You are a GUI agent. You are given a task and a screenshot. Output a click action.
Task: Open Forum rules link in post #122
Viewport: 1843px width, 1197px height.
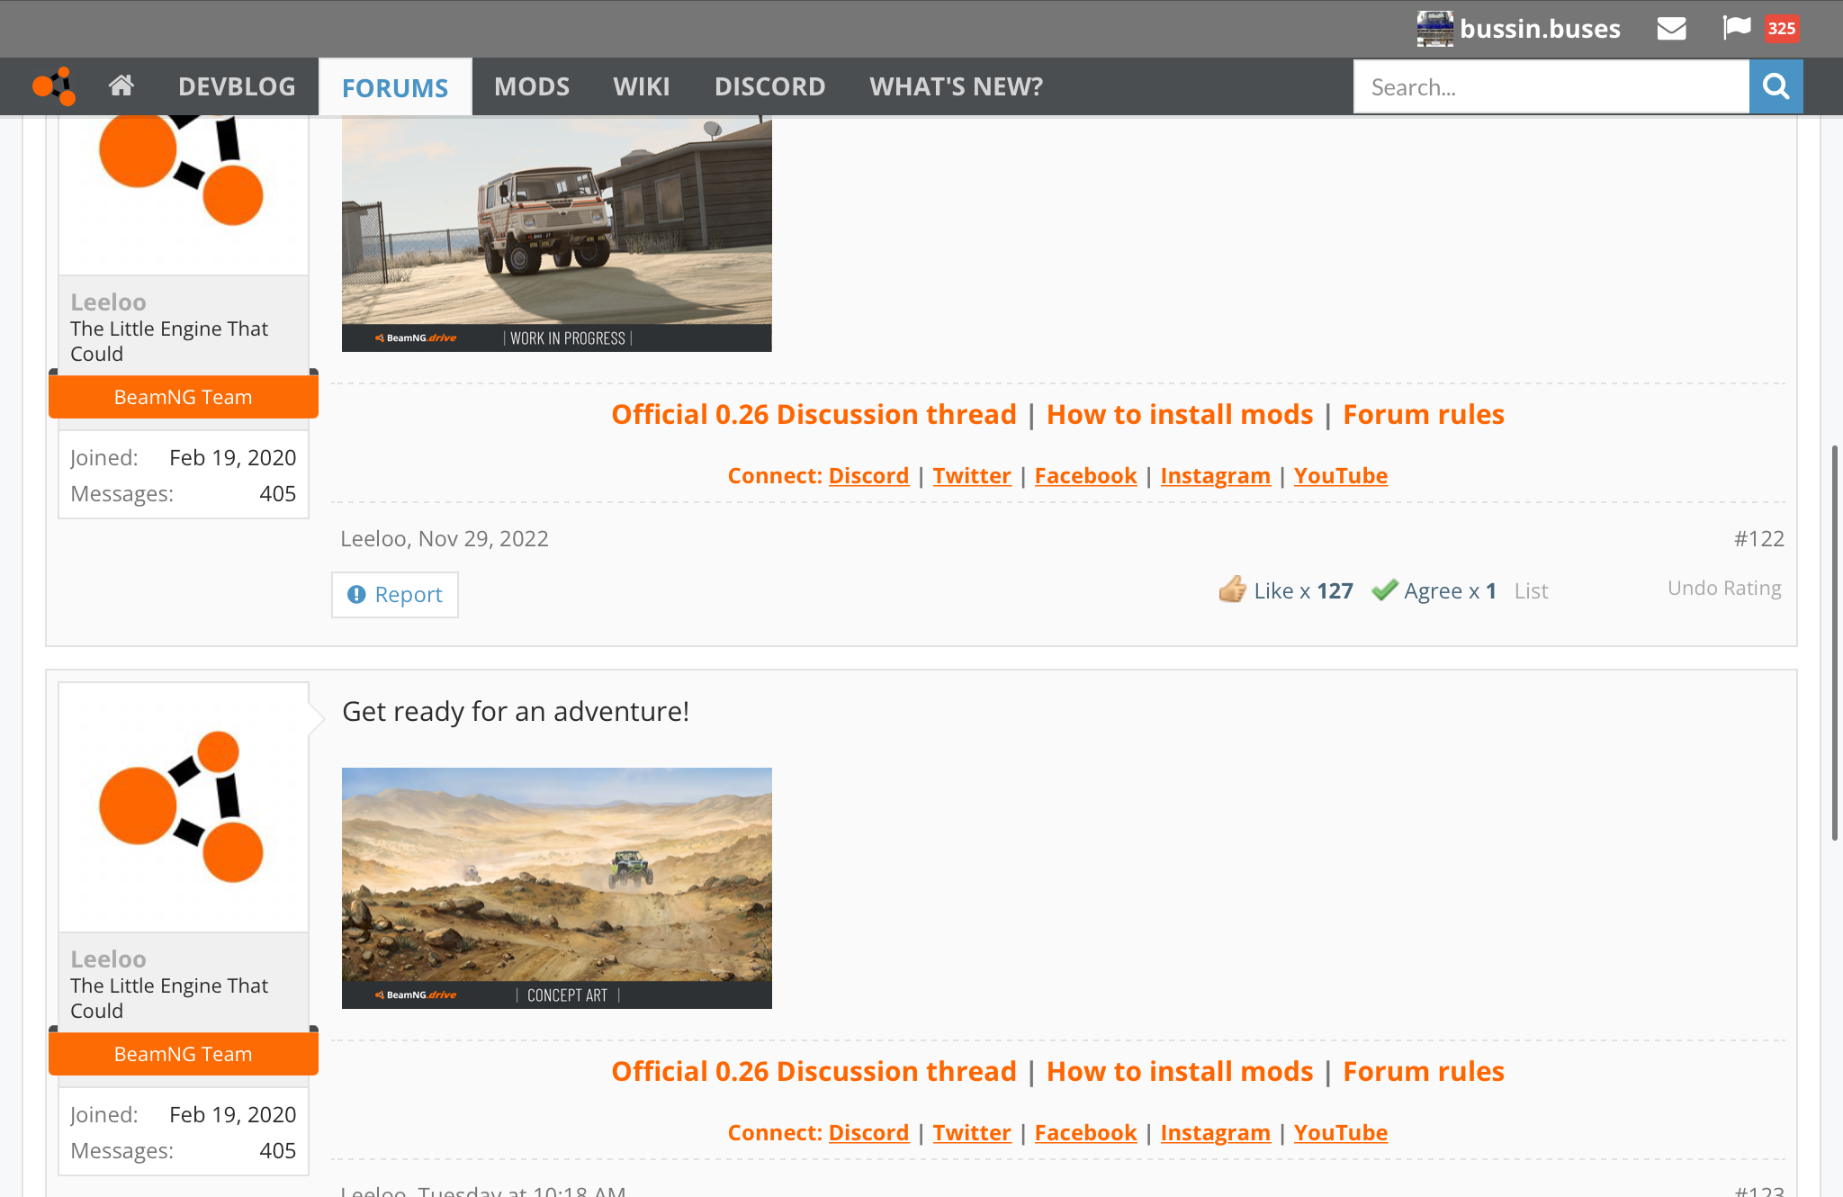[1424, 414]
